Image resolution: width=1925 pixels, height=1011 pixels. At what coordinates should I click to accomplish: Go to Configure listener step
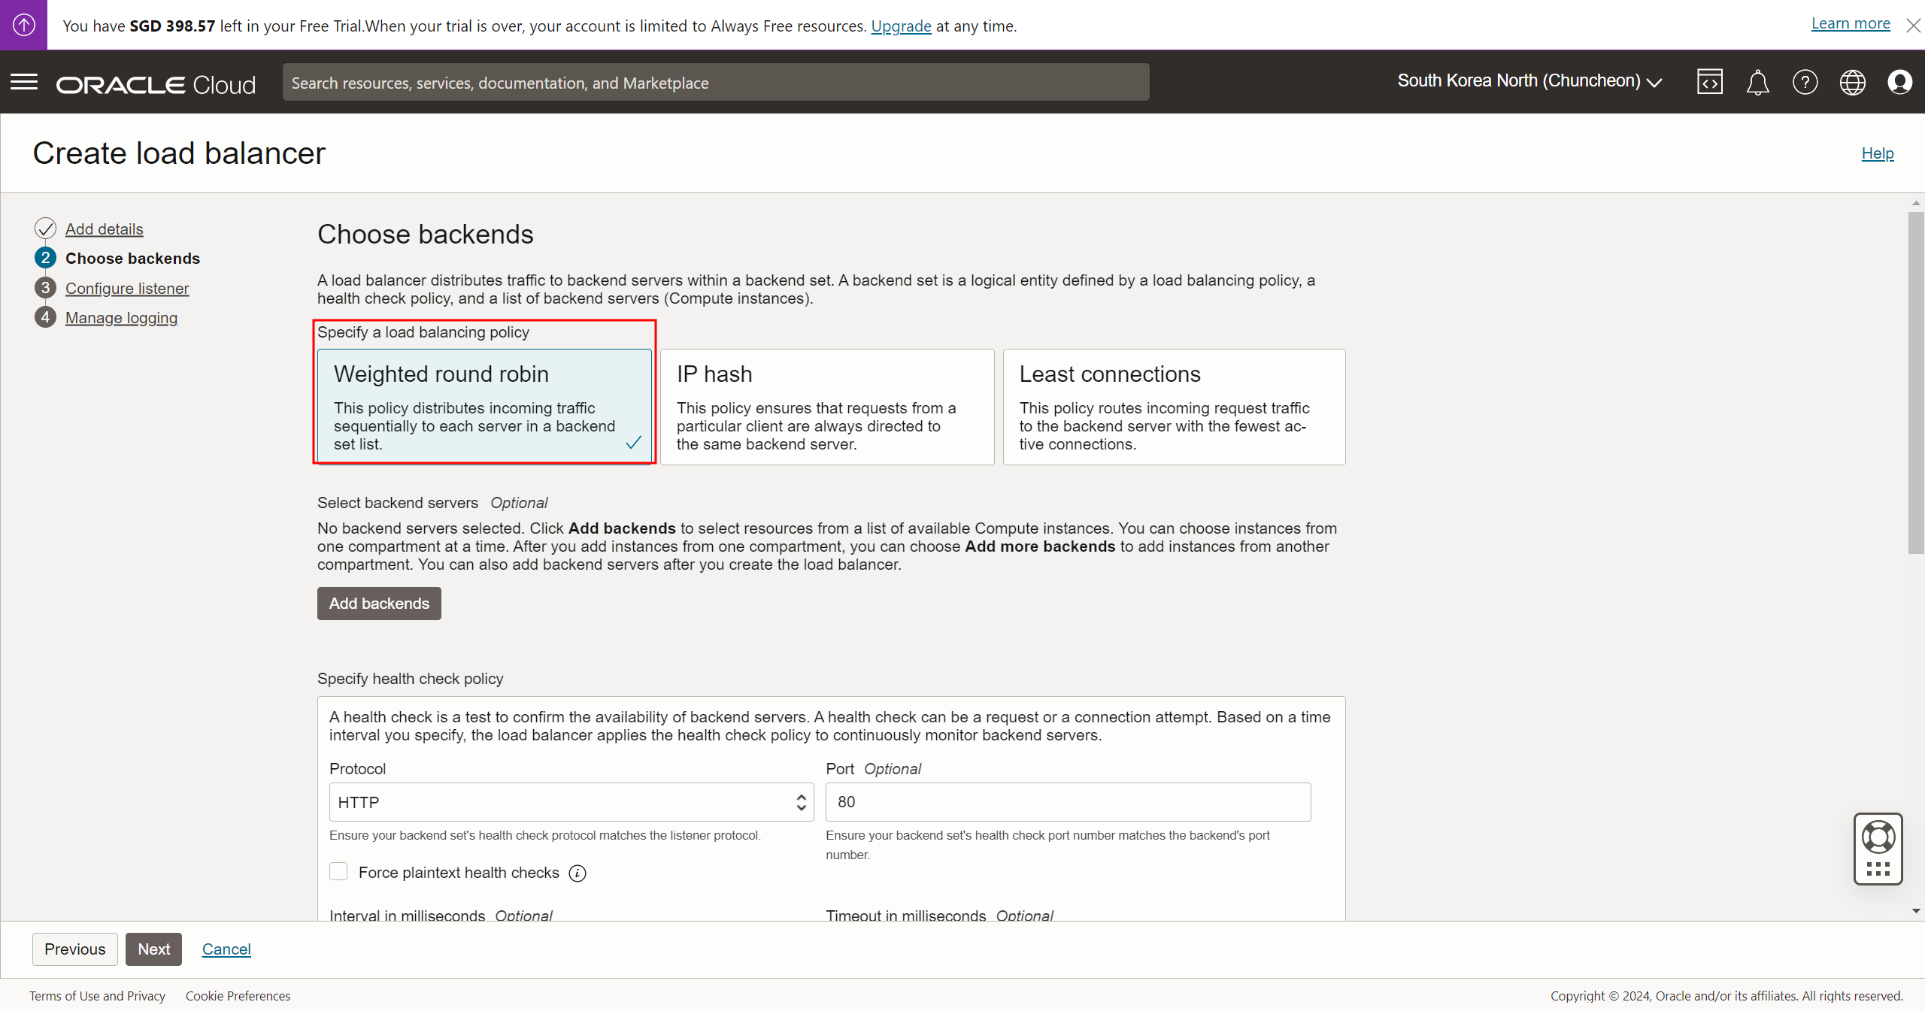(x=127, y=289)
